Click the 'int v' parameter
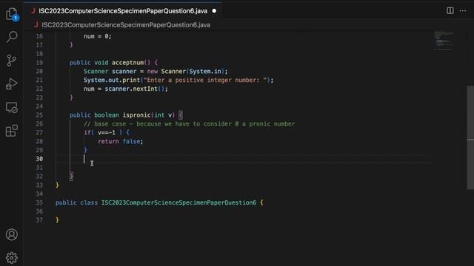This screenshot has height=266, width=474. click(163, 115)
